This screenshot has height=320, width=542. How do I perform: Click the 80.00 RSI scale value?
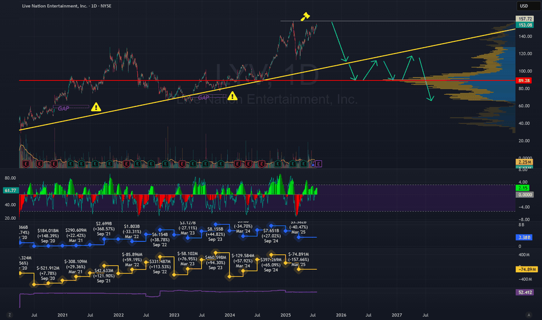[10, 178]
